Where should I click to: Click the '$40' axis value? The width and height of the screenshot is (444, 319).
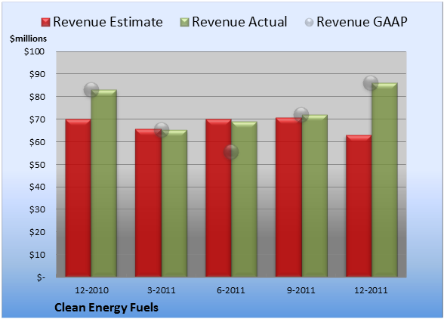coord(37,187)
